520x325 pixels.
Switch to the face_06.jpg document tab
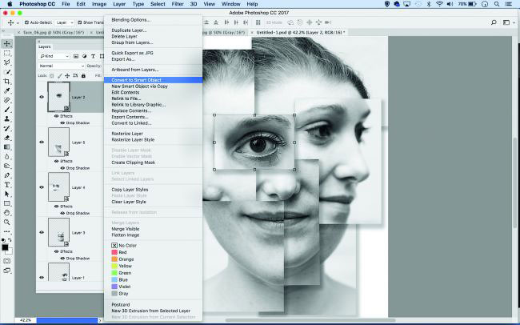(54, 33)
